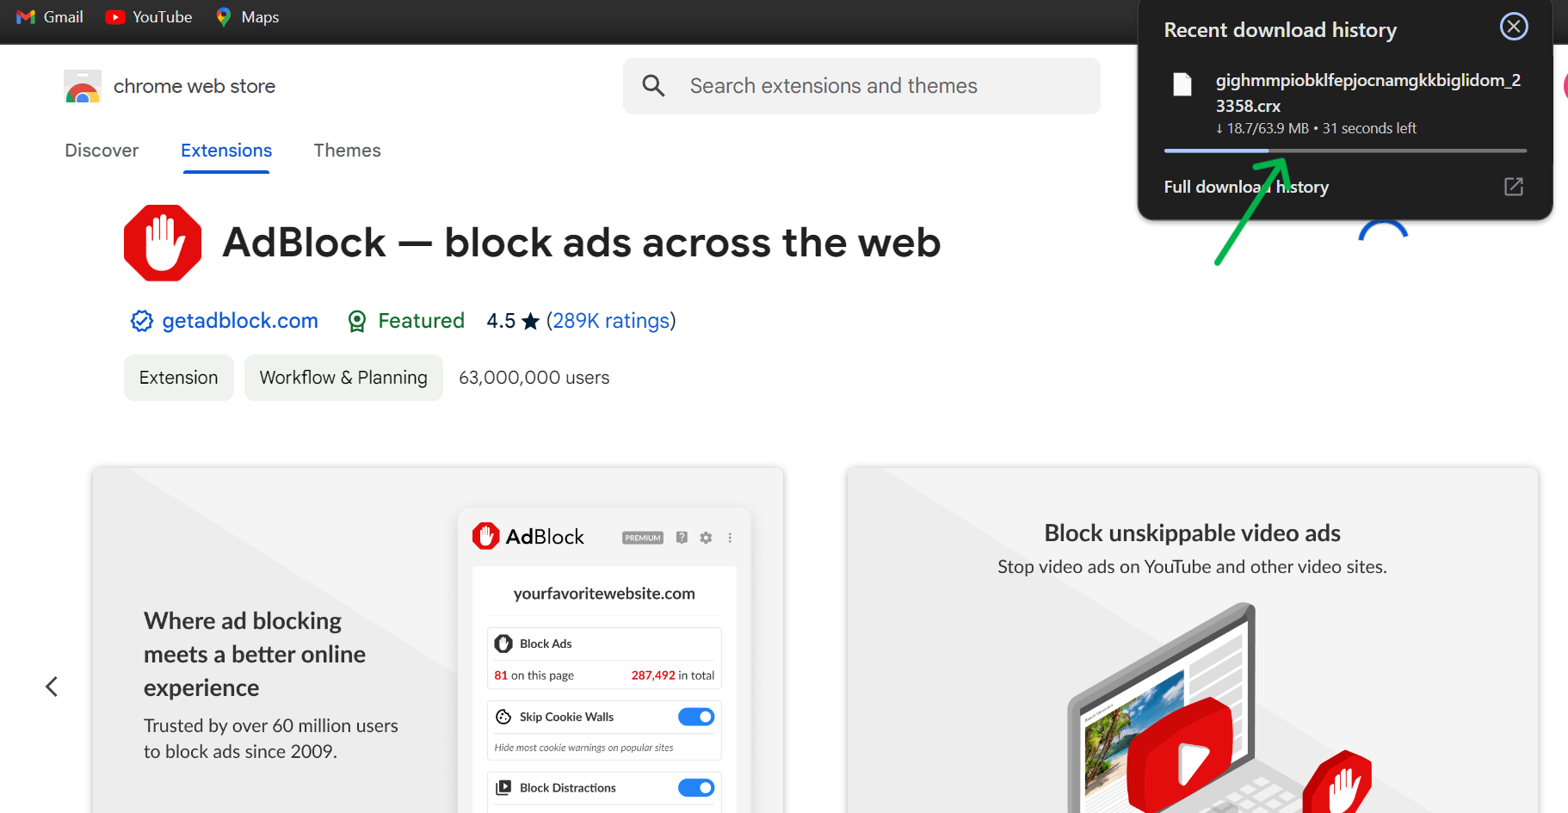Click the AdBlock red hand logo
This screenshot has width=1568, height=813.
pos(163,243)
